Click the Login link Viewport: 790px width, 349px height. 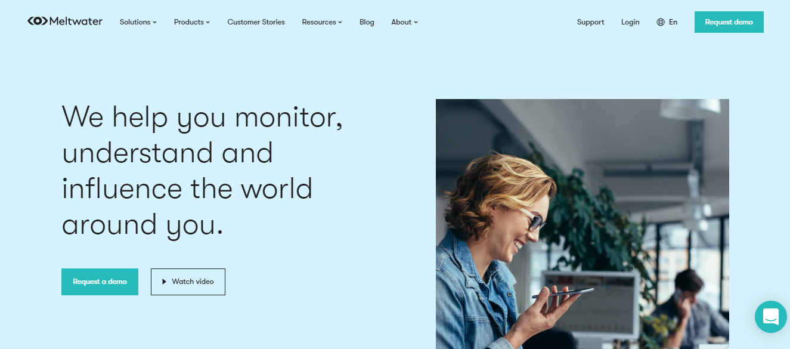(x=630, y=22)
